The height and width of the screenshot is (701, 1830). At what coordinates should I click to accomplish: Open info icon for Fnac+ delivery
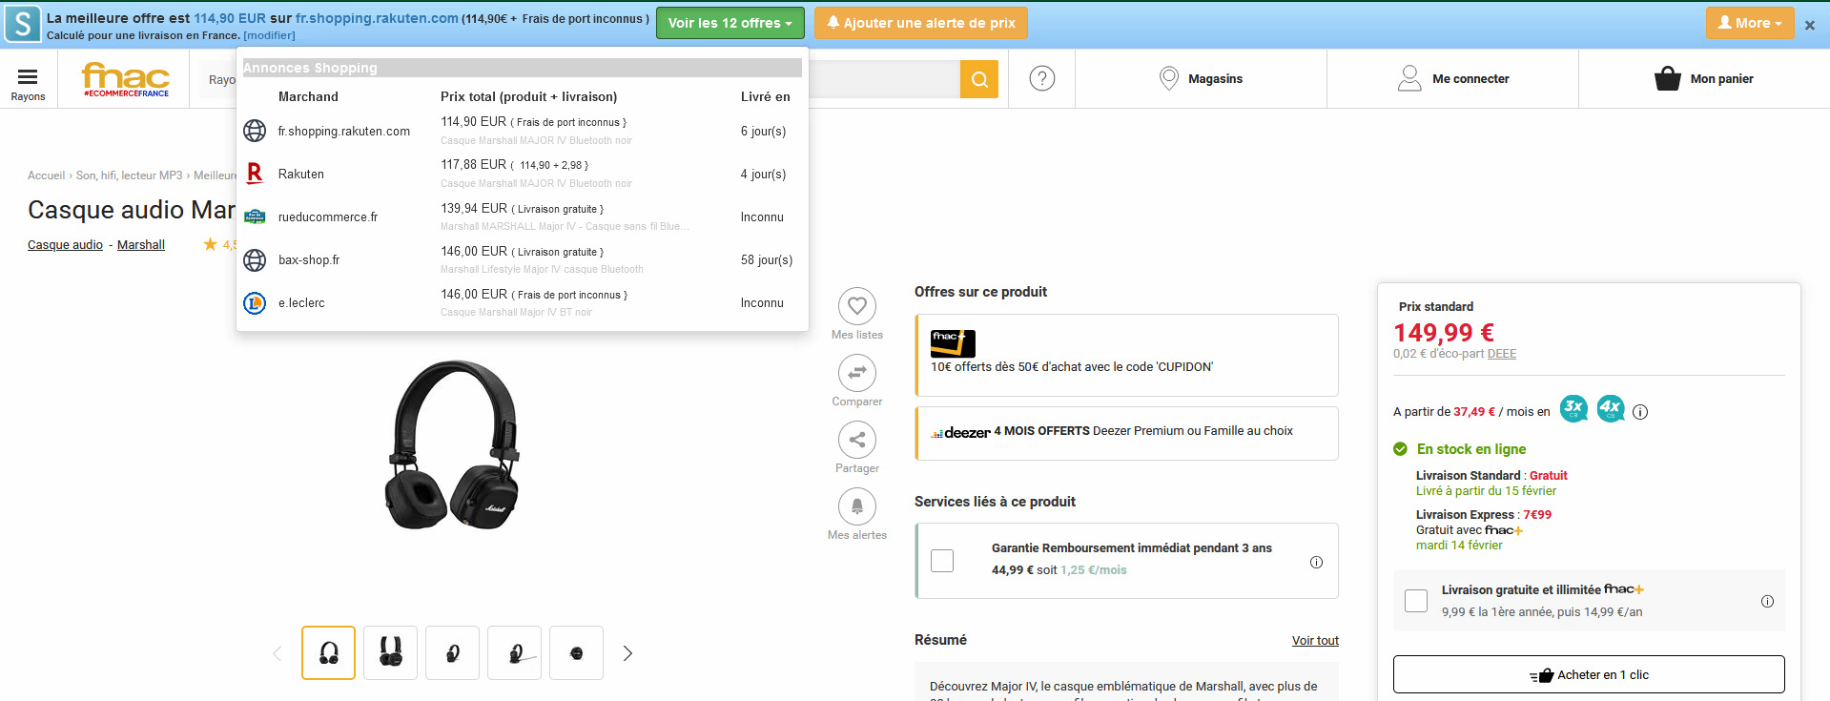click(1767, 601)
